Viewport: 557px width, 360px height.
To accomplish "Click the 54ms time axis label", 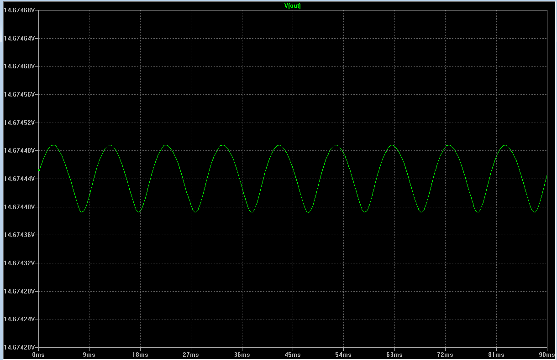I will pyautogui.click(x=343, y=355).
